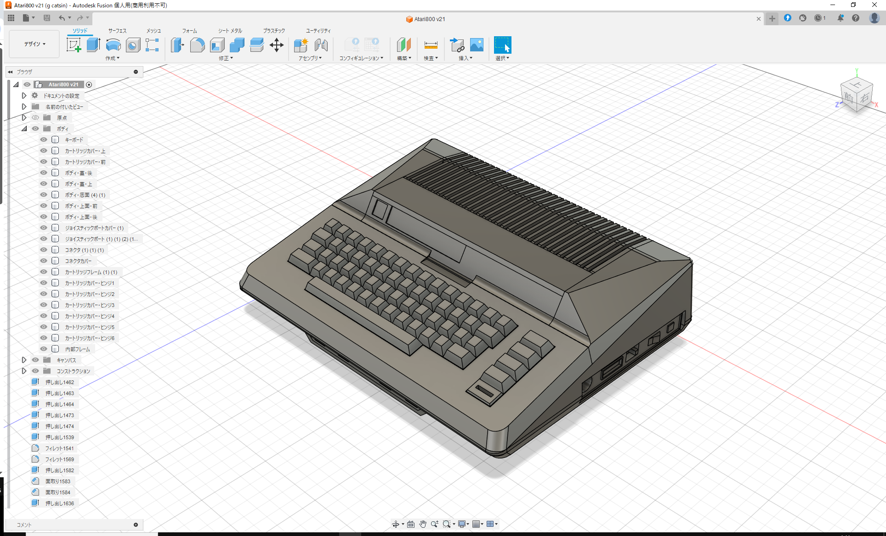Open the シート メタル ribbon tab

229,31
